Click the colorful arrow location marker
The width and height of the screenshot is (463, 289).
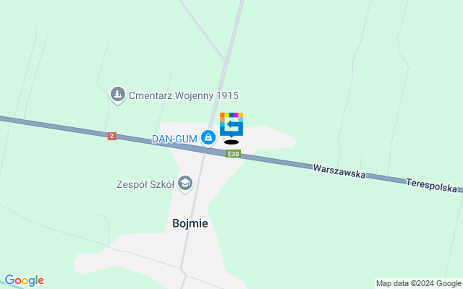231,125
